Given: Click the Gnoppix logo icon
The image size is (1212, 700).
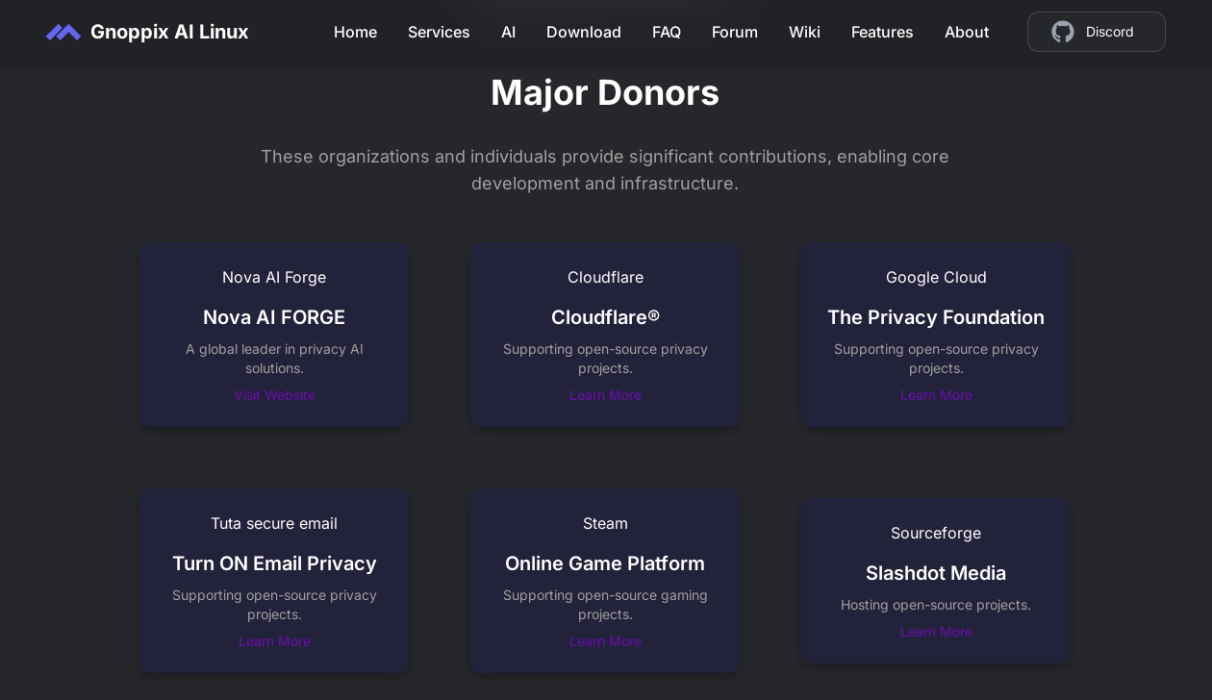Looking at the screenshot, I should point(63,33).
